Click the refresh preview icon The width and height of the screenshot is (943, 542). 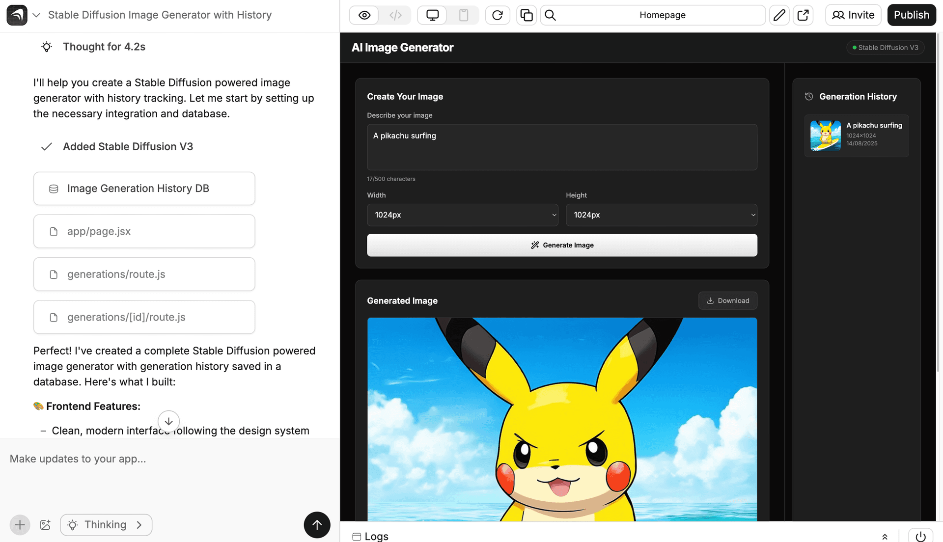point(497,15)
